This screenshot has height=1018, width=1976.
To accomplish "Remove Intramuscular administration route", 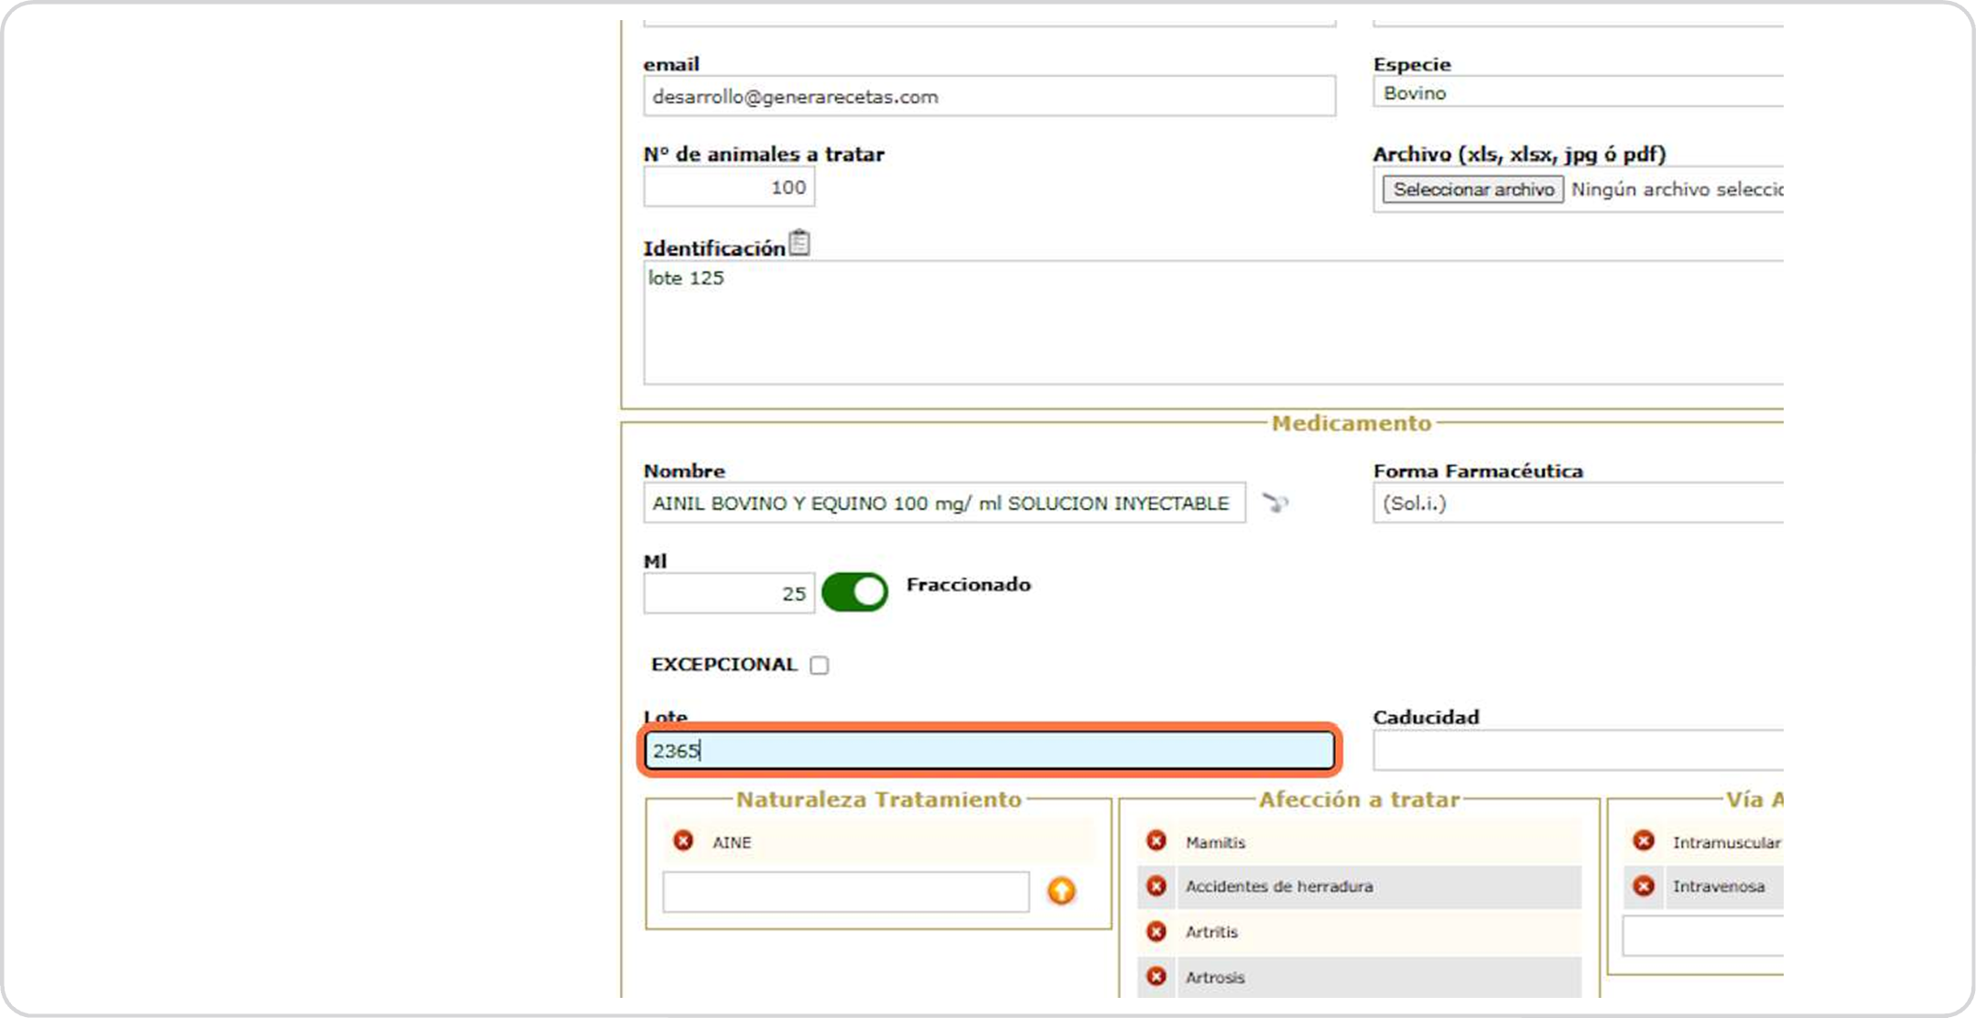I will [x=1644, y=840].
